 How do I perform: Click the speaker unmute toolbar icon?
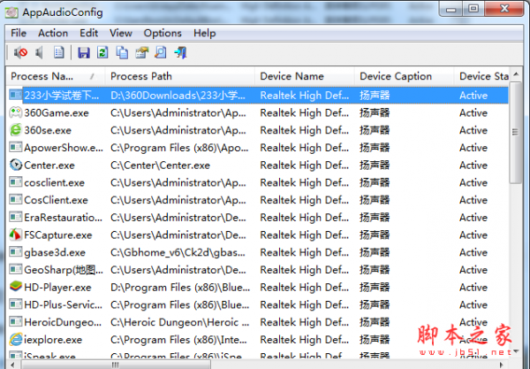tap(40, 52)
